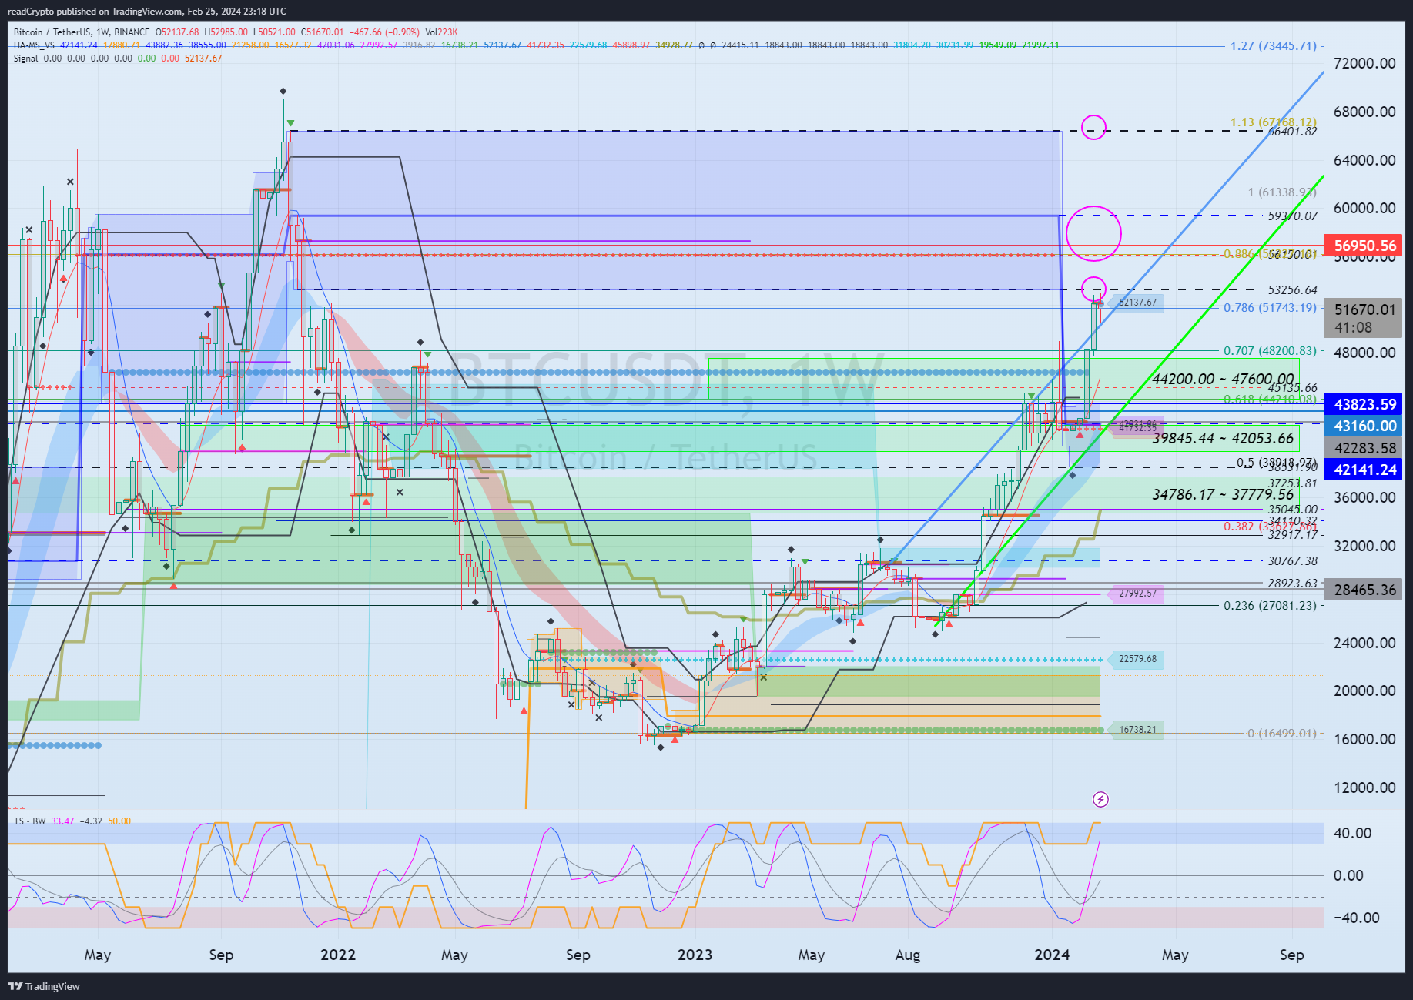Image resolution: width=1413 pixels, height=1000 pixels.
Task: Click 64000.00 on the price axis
Action: tap(1364, 160)
